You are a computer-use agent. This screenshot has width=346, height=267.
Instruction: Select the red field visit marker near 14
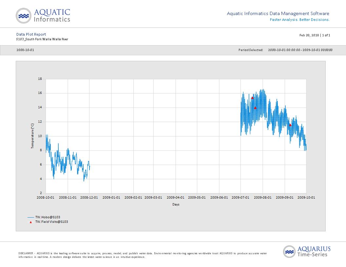click(255, 108)
